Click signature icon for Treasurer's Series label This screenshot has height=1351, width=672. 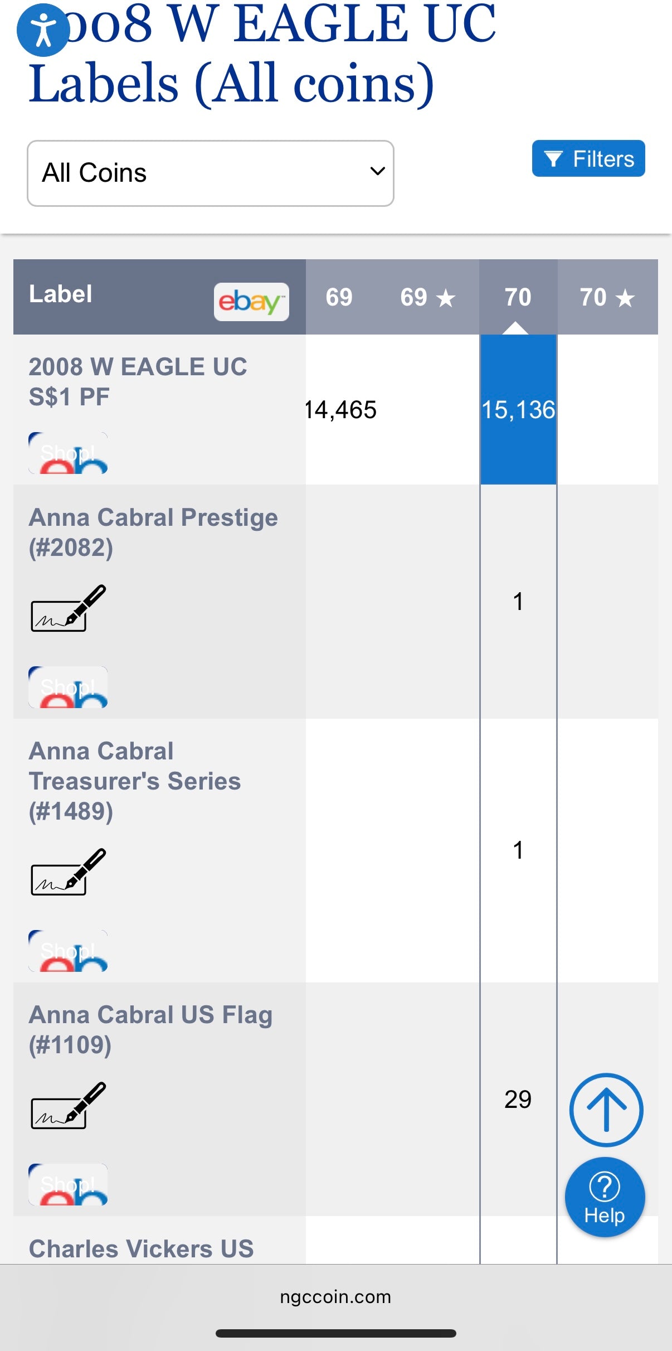(68, 872)
